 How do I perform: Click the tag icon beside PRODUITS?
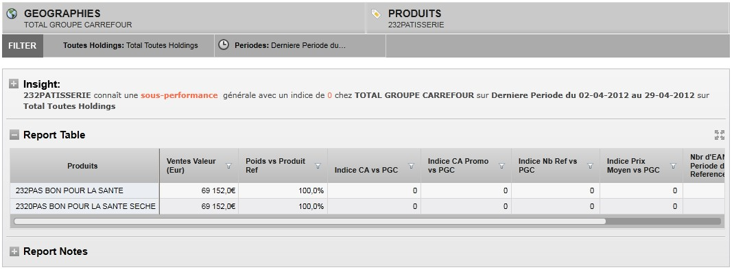[376, 14]
